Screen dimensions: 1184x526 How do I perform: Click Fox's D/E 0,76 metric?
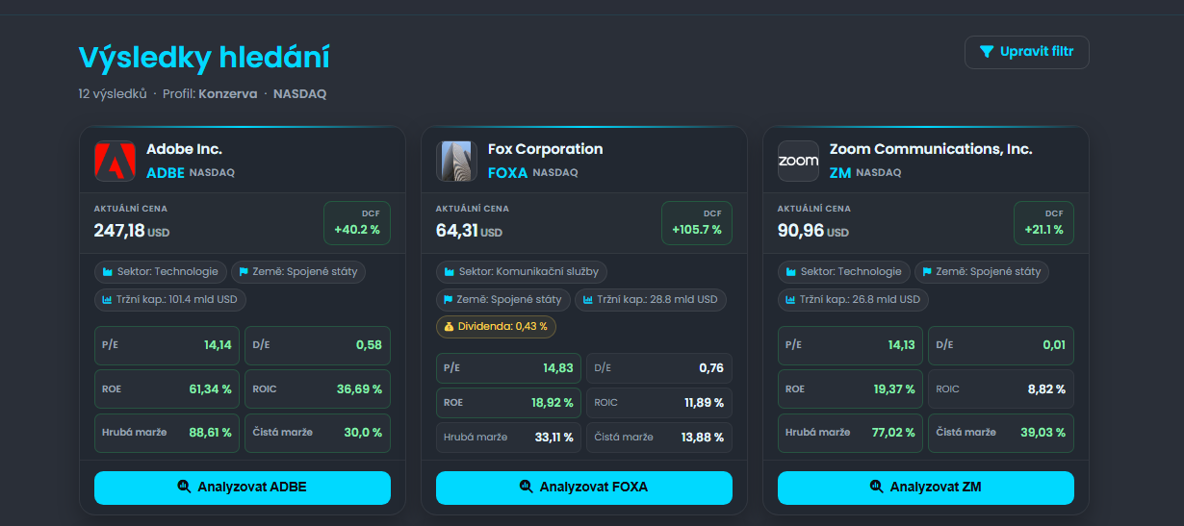coord(659,368)
